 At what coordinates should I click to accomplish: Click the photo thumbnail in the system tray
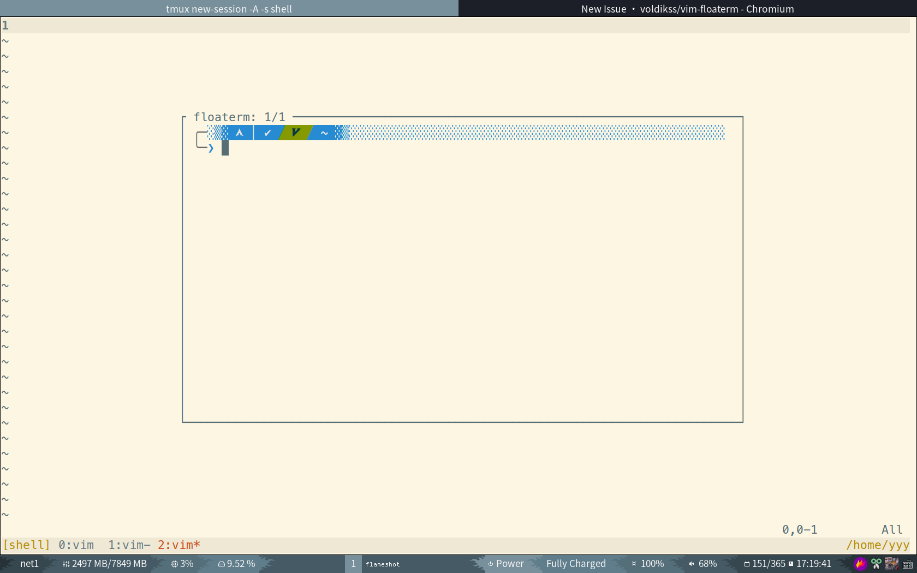(x=892, y=564)
